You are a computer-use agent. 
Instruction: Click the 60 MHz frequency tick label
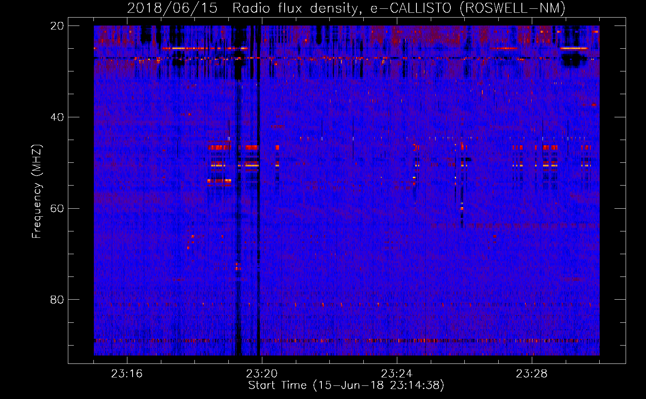(57, 208)
